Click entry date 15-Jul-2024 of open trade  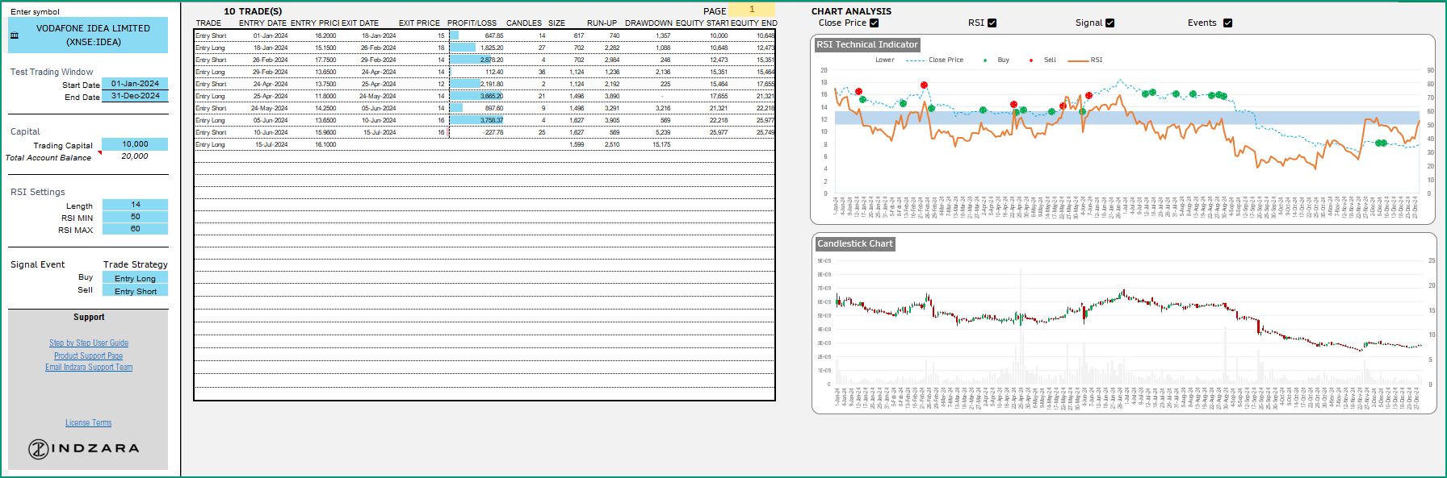click(x=271, y=144)
